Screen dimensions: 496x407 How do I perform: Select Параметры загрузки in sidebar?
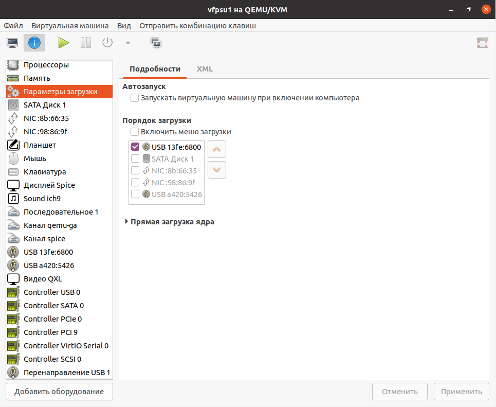click(x=60, y=92)
